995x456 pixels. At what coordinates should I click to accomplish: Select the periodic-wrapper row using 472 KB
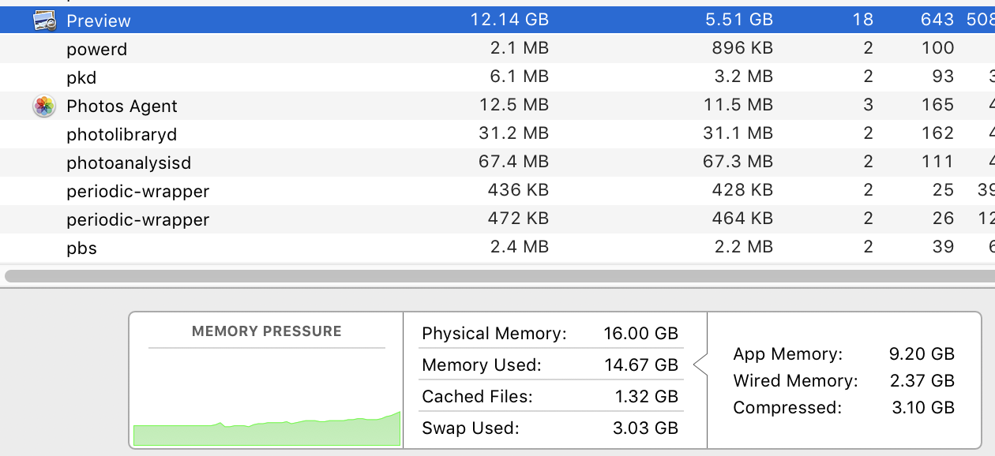coord(497,219)
